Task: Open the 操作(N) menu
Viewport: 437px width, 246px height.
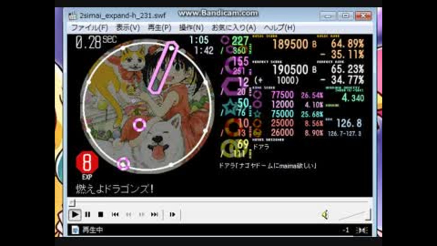Action: click(x=191, y=28)
